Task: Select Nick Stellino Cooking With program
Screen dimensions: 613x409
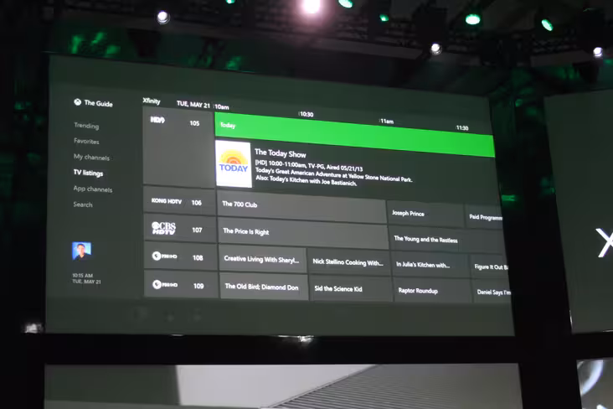Action: click(348, 262)
